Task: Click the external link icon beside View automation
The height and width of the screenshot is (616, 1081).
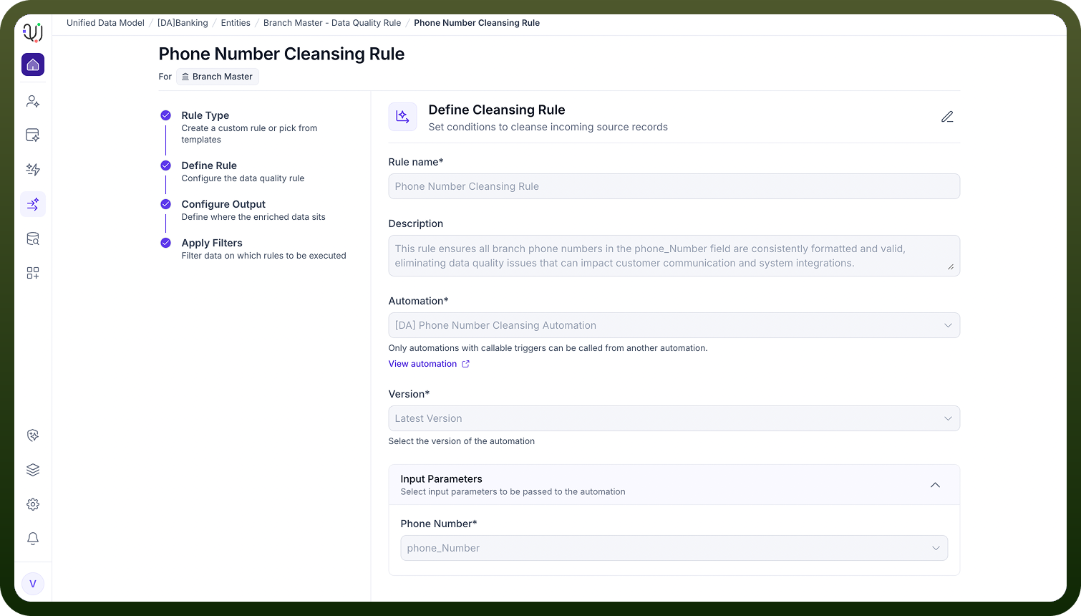Action: click(x=465, y=364)
